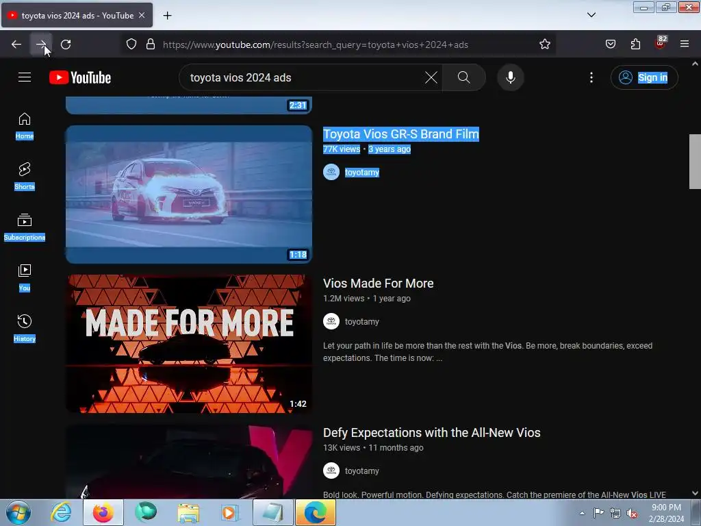Open the muted volume tray icon
Image resolution: width=701 pixels, height=526 pixels.
(632, 514)
